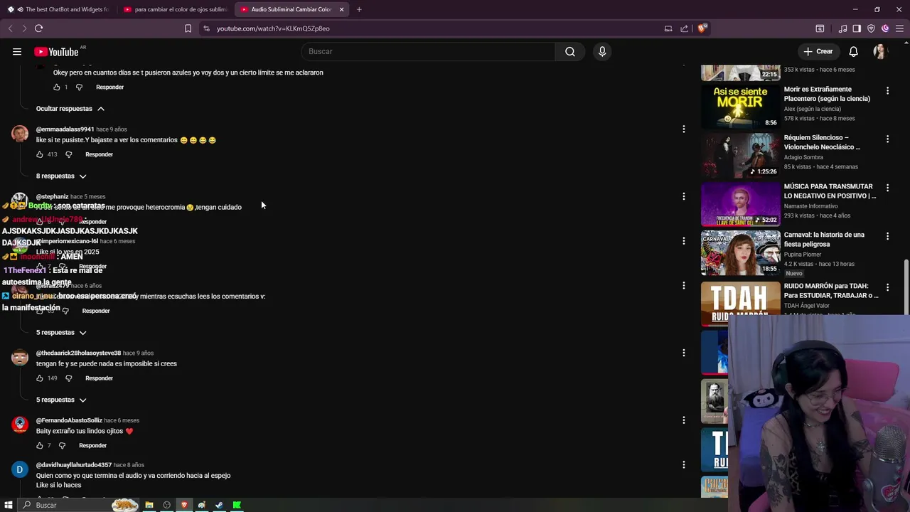Open 'Así se siente morir' video thumbnail
The height and width of the screenshot is (512, 910).
click(740, 106)
